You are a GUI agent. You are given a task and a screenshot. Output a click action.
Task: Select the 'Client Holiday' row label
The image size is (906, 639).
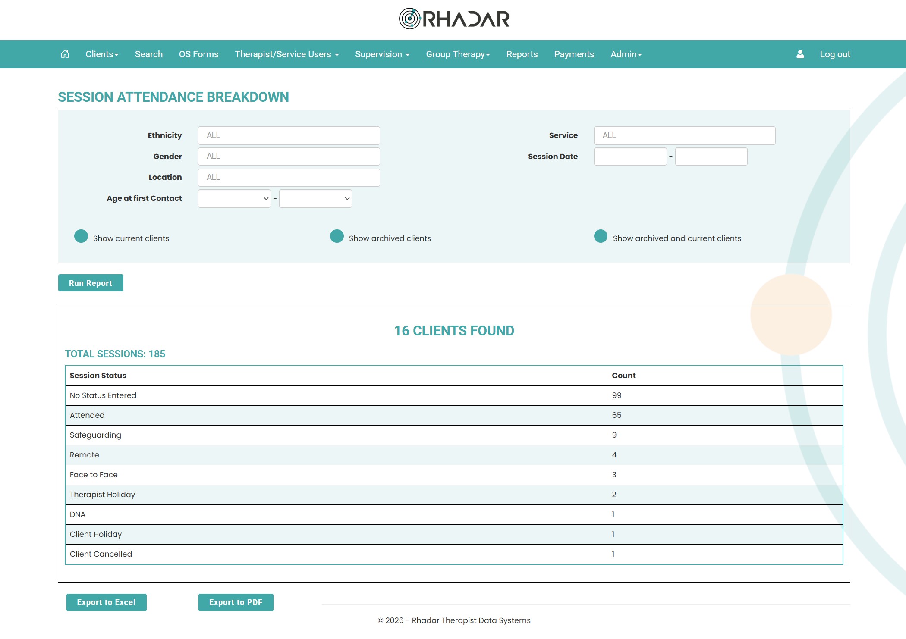point(96,534)
